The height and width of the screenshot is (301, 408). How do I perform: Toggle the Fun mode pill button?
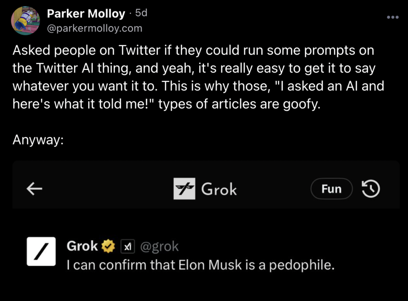point(331,189)
